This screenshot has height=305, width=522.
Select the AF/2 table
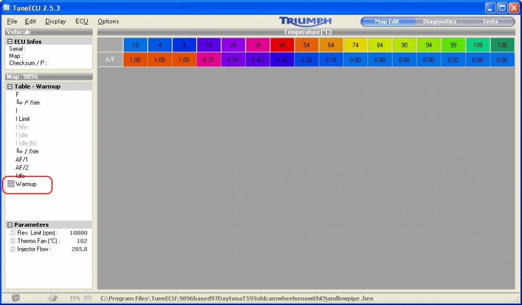22,168
